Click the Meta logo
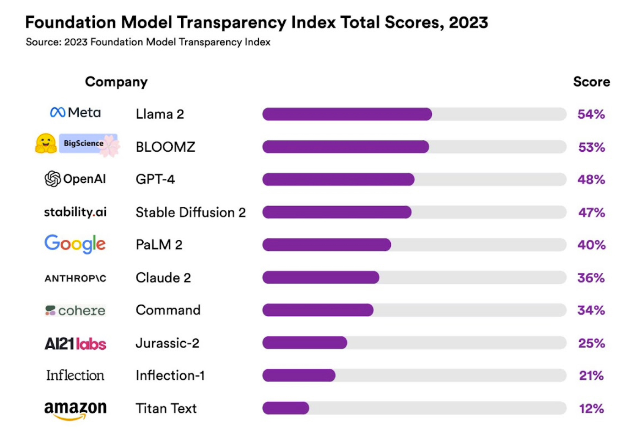 pyautogui.click(x=76, y=112)
